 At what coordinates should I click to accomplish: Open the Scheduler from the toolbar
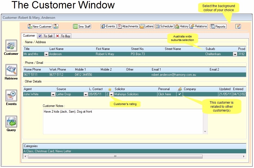click(164, 26)
